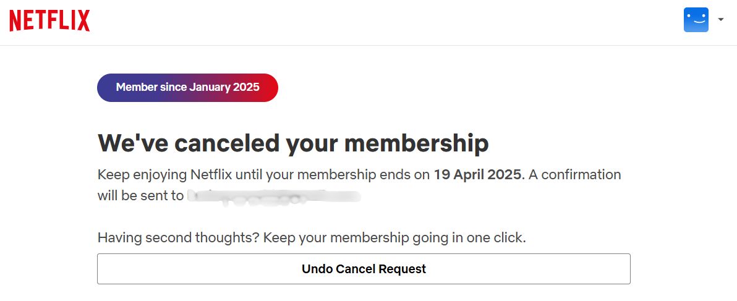Viewport: 737px width, 301px height.
Task: Click "Keep your membership going in one click"
Action: point(394,237)
